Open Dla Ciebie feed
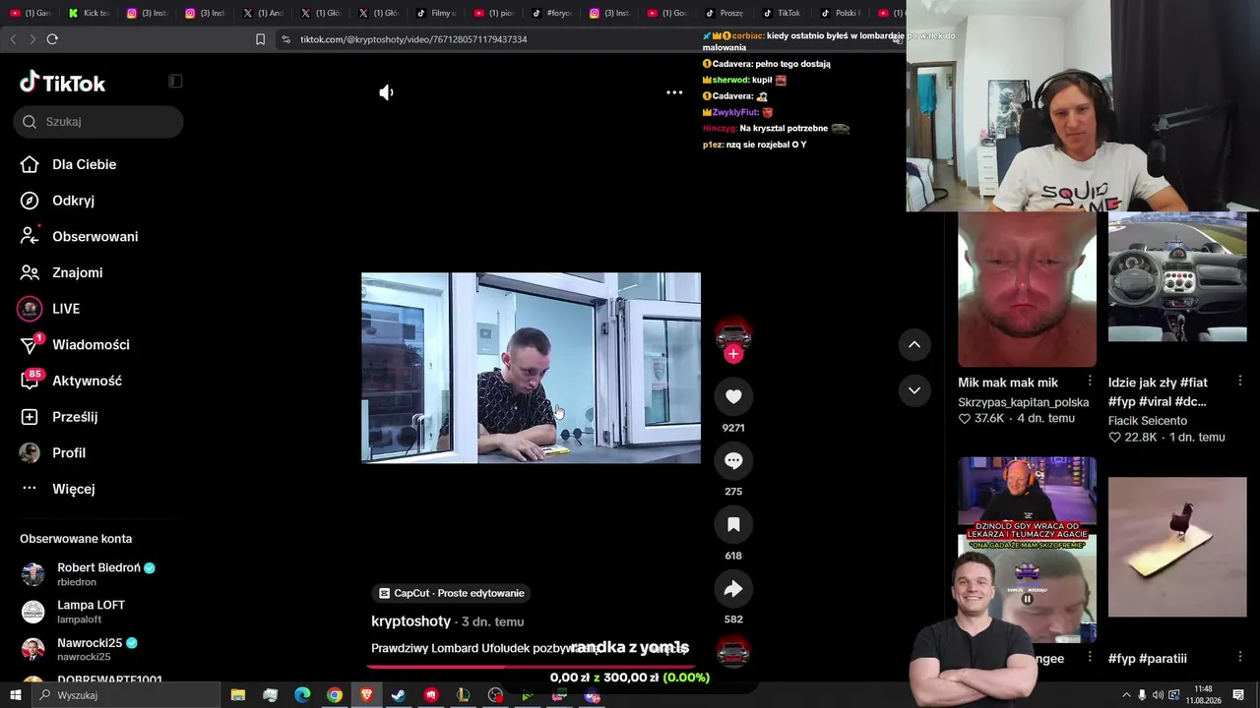 69,164
